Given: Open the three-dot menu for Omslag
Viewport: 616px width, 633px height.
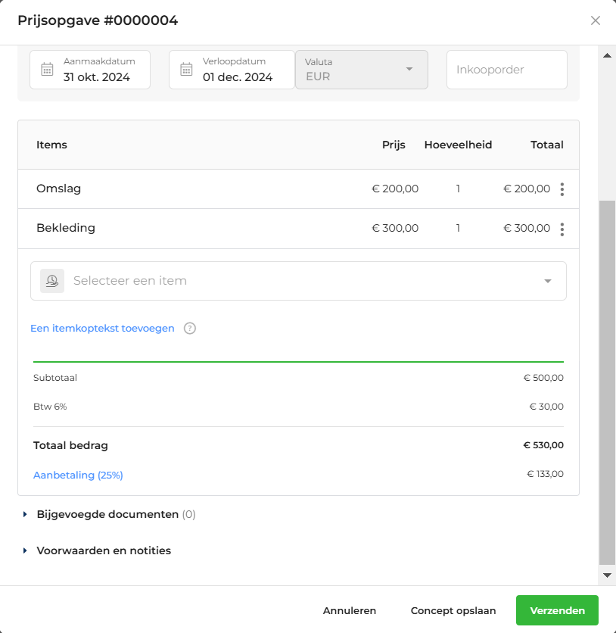Looking at the screenshot, I should click(x=562, y=189).
